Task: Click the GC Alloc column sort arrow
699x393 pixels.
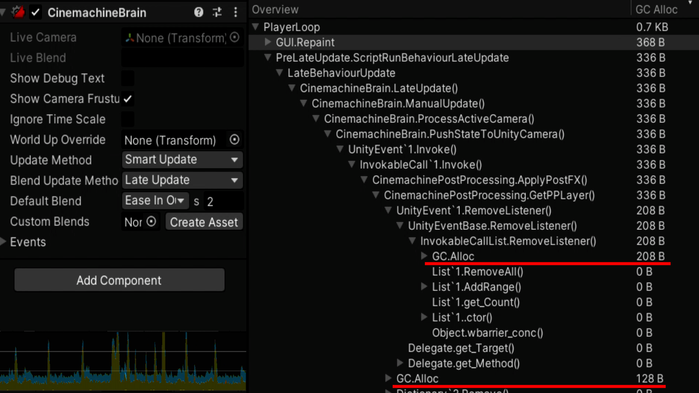Action: click(x=690, y=3)
